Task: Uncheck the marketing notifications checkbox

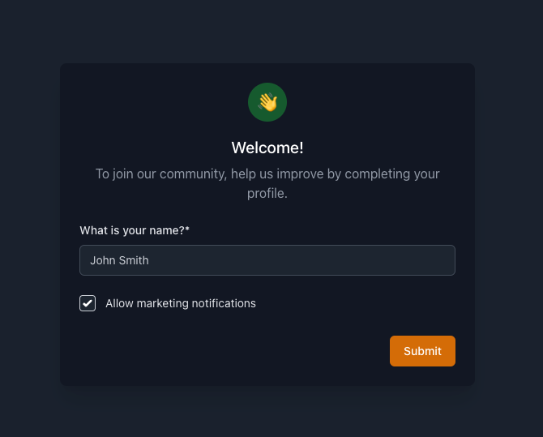Action: pos(88,303)
